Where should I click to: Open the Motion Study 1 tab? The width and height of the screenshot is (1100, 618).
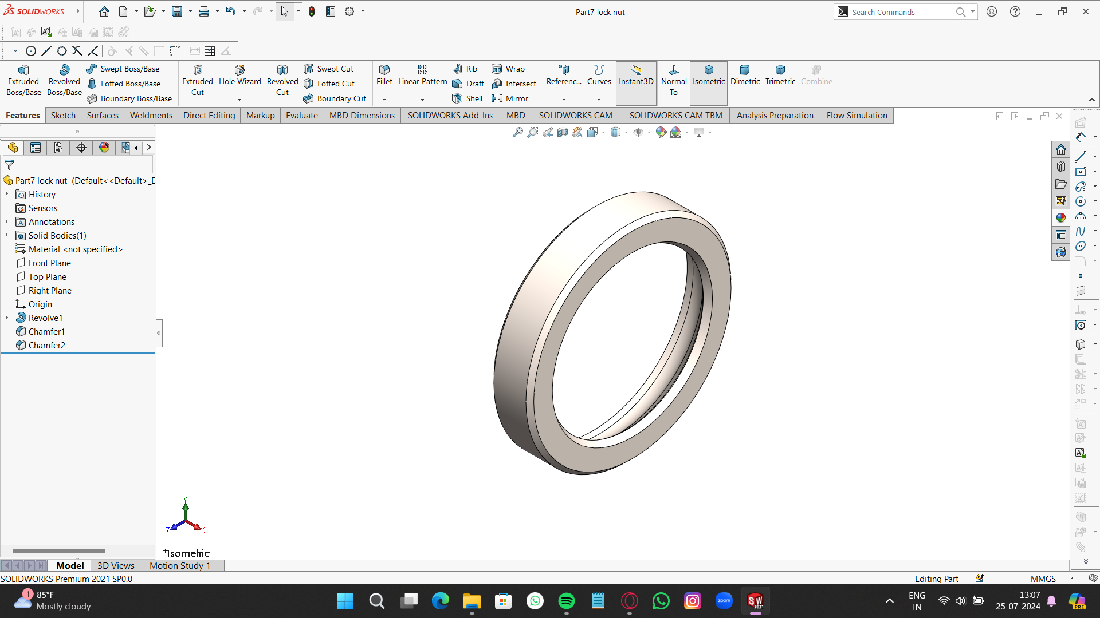coord(180,565)
